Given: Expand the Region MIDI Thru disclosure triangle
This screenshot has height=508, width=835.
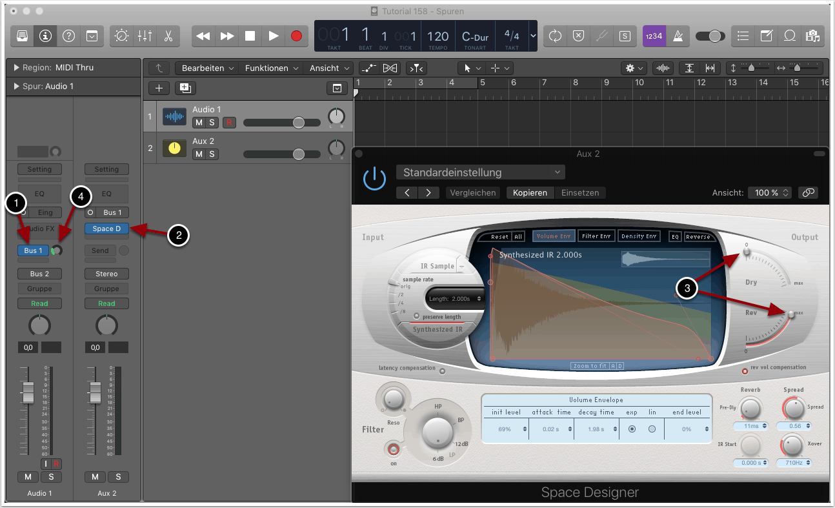Looking at the screenshot, I should (x=16, y=68).
